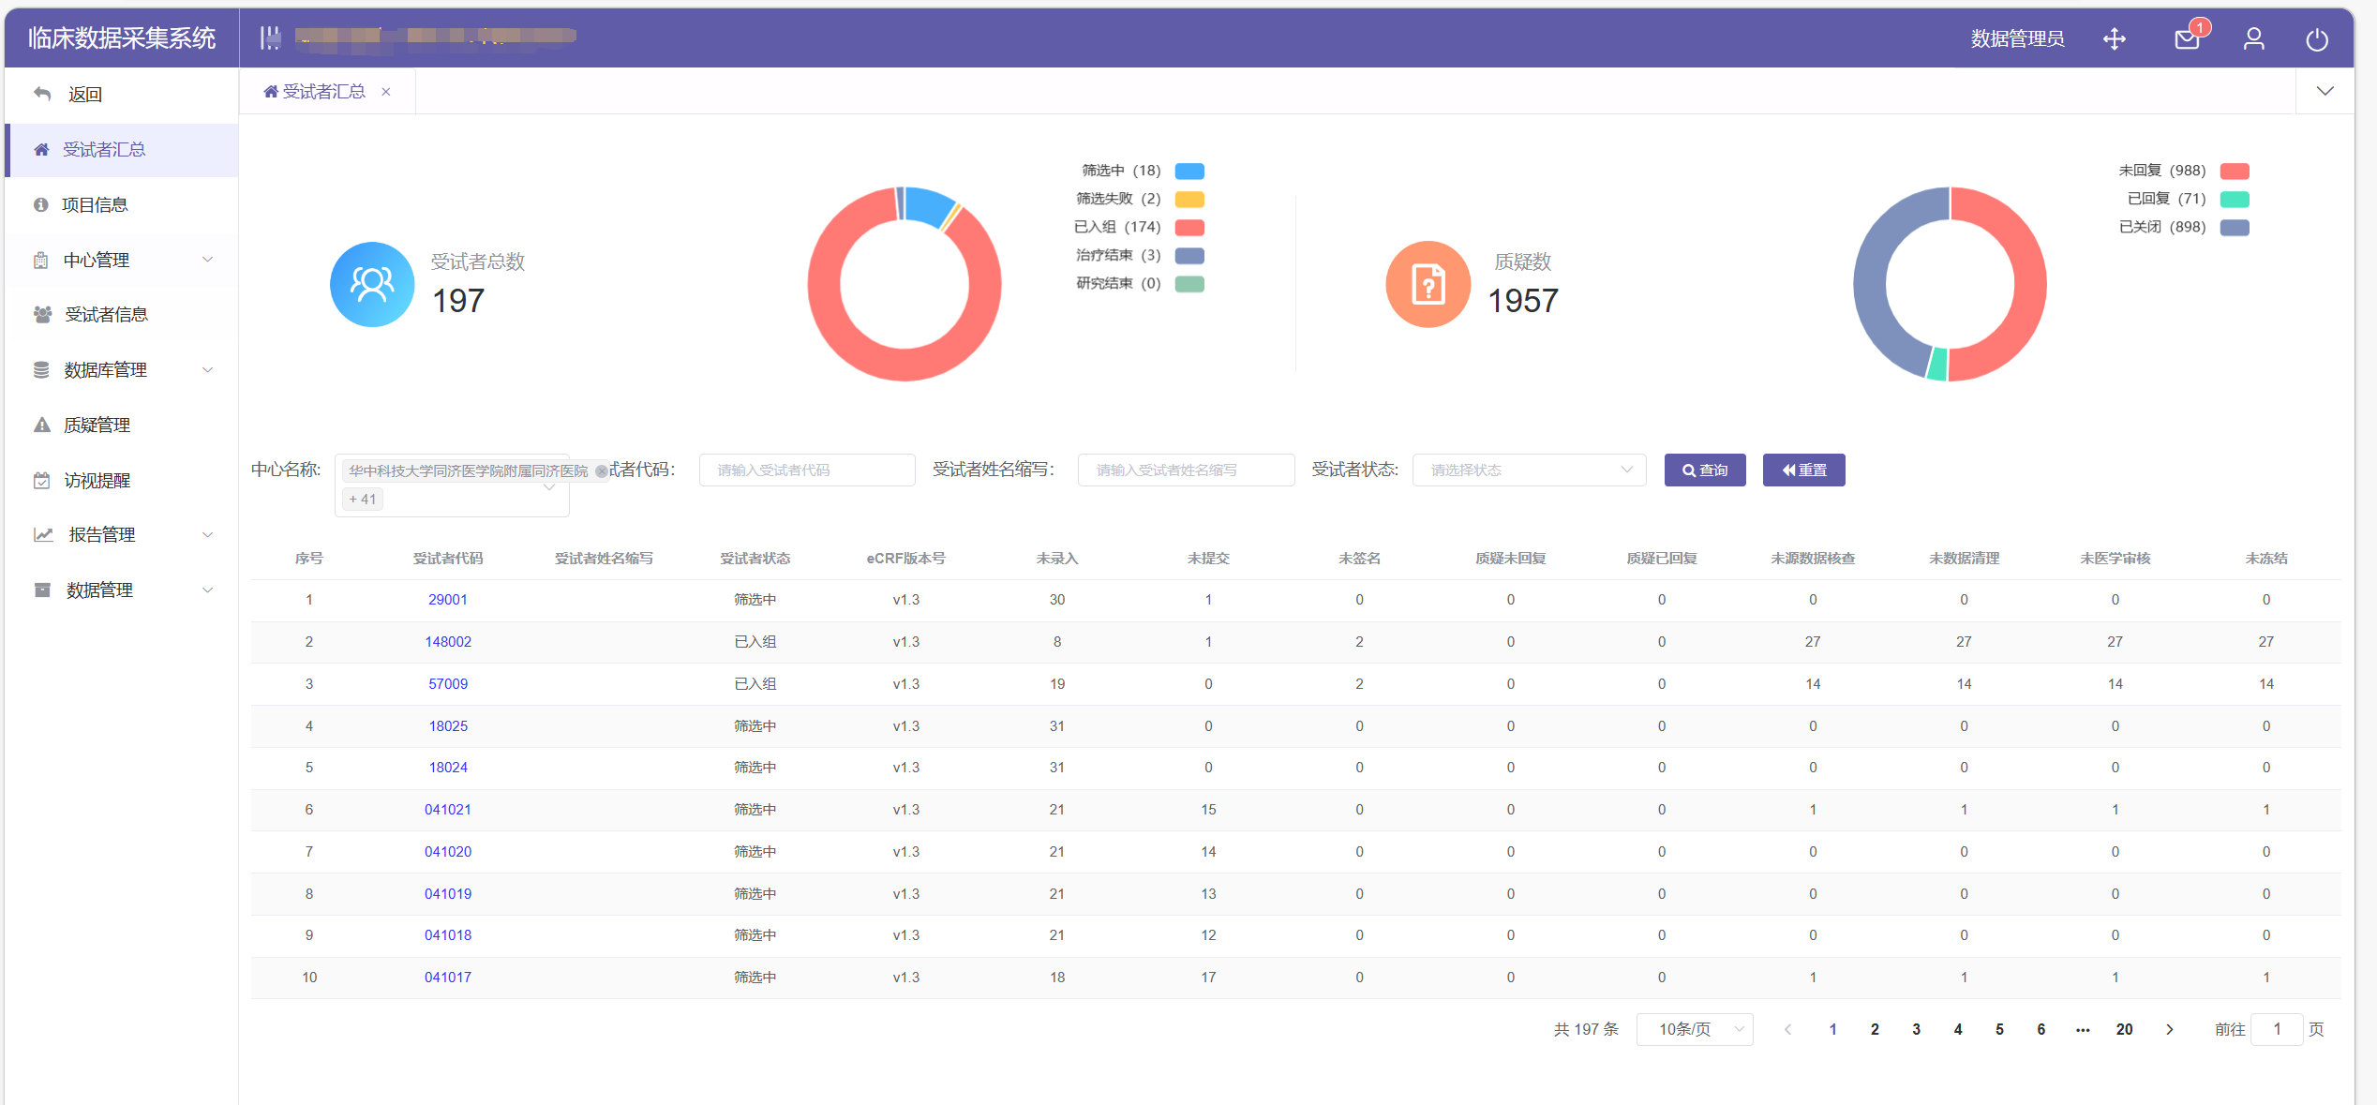Open 受试者信息 in the sidebar
Image resolution: width=2377 pixels, height=1105 pixels.
pyautogui.click(x=121, y=315)
